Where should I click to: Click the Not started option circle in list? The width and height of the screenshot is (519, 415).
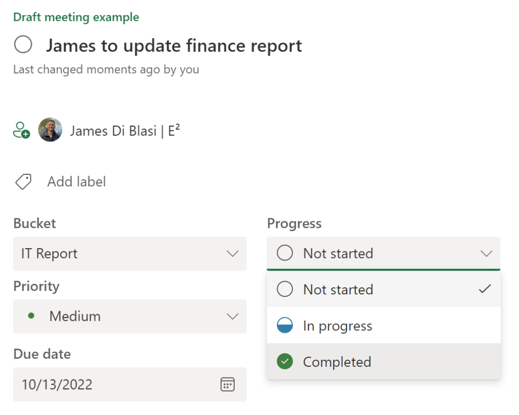(285, 289)
